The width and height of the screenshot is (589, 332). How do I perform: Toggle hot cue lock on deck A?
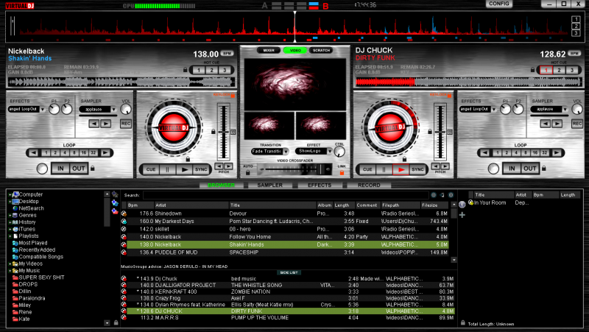[186, 70]
